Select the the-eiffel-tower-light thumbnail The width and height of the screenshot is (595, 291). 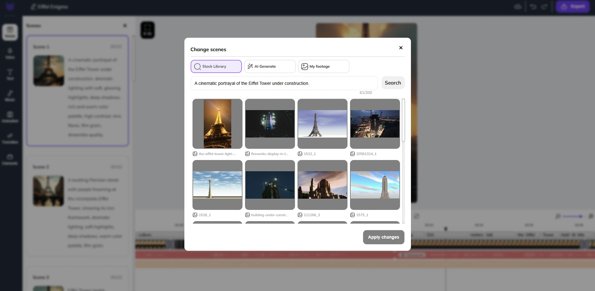click(x=217, y=124)
